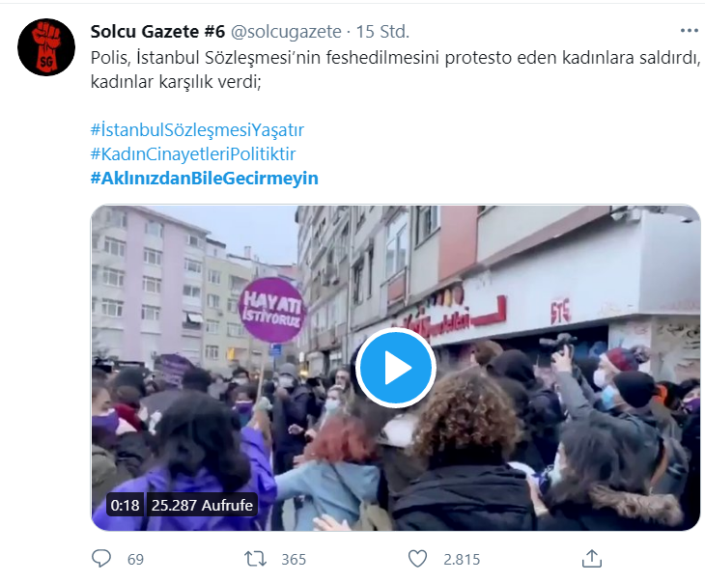Open hashtag #AklınızdanBileGecirmeyin
This screenshot has width=705, height=582.
point(205,178)
